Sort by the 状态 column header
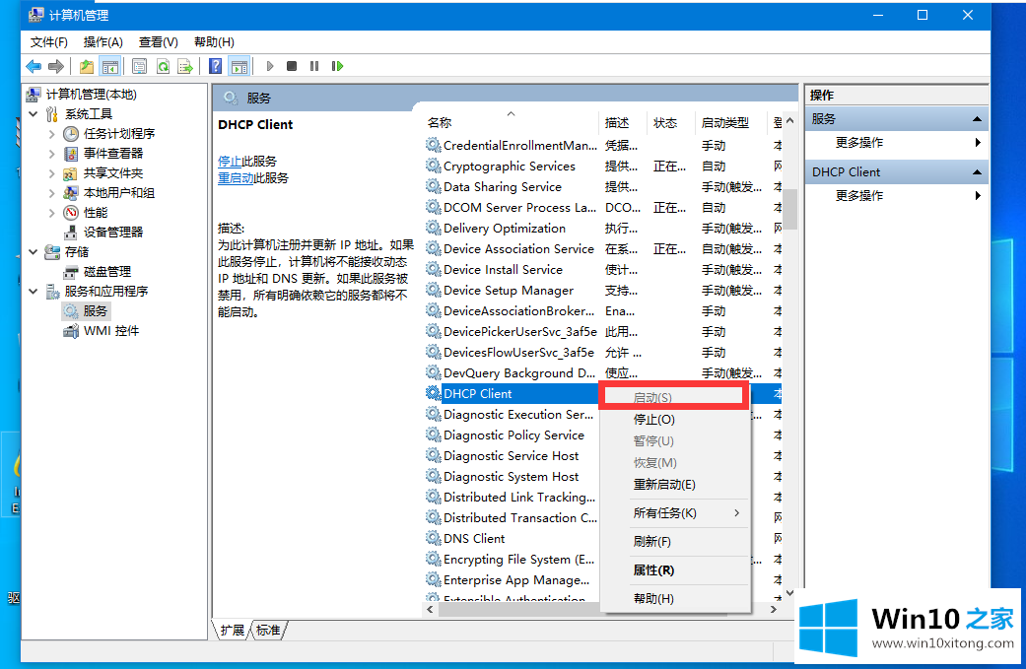Image resolution: width=1026 pixels, height=669 pixels. click(x=671, y=122)
